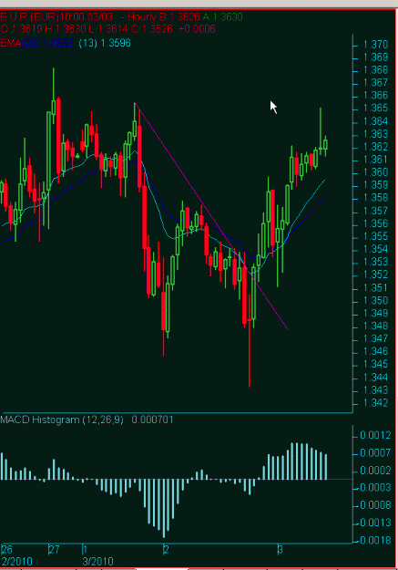Click the -0.0018 MACD axis label
This screenshot has width=398, height=570.
(374, 541)
